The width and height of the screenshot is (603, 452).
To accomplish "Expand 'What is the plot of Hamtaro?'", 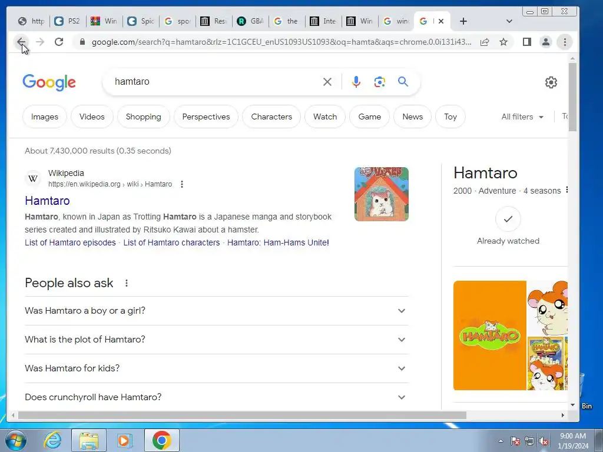I will pyautogui.click(x=216, y=340).
